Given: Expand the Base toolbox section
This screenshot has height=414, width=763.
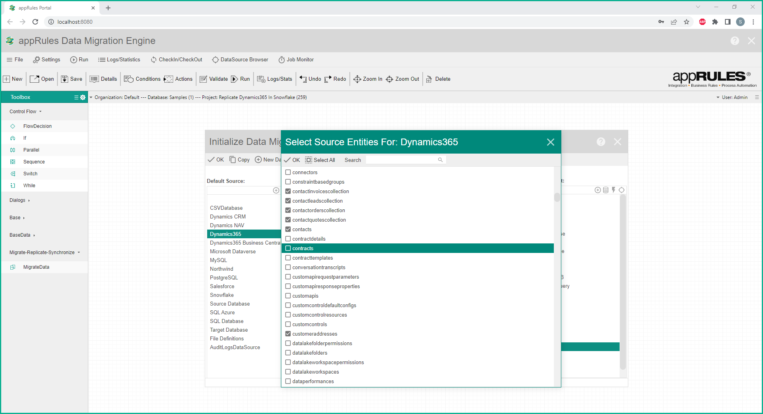Looking at the screenshot, I should click(17, 218).
